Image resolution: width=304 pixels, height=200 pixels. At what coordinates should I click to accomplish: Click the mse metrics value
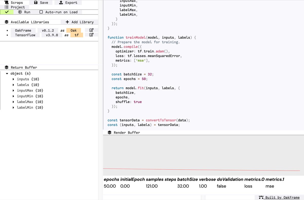(270, 186)
